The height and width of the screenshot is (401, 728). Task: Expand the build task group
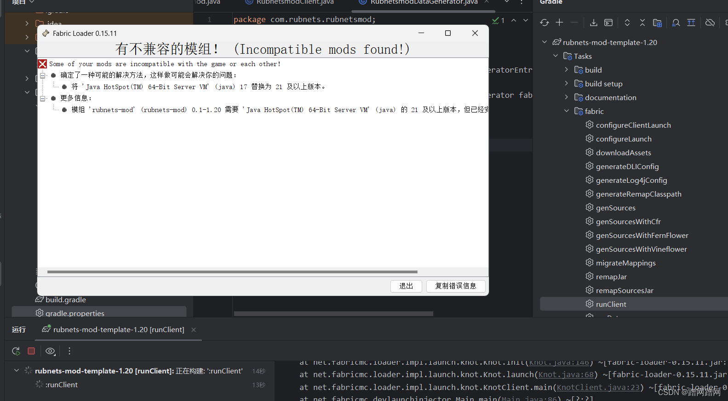[x=567, y=70]
